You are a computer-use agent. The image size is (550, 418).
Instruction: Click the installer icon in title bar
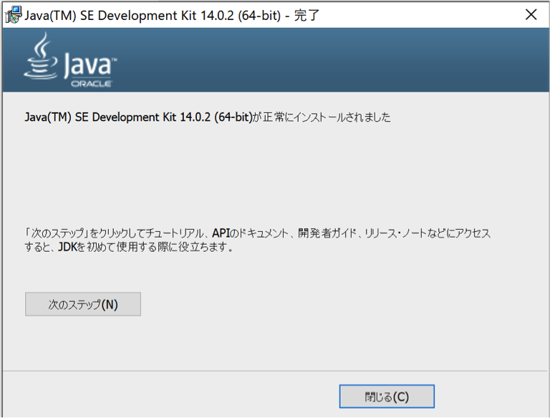coord(14,15)
